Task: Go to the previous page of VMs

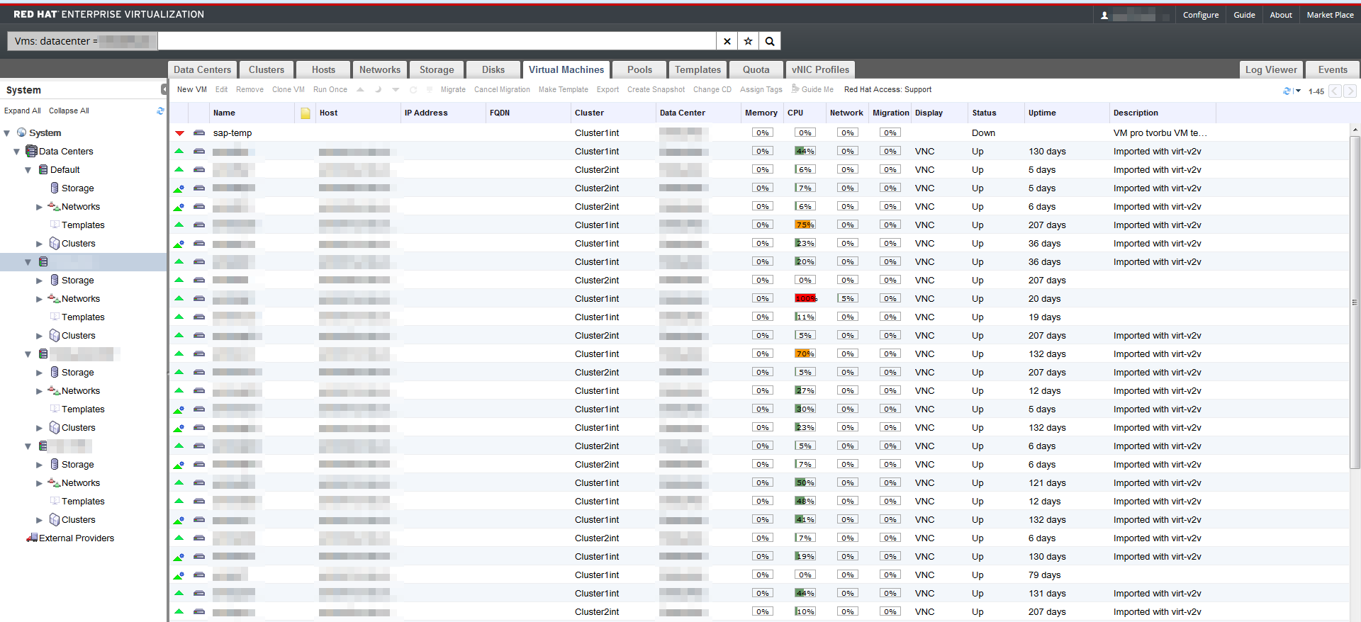Action: 1335,91
